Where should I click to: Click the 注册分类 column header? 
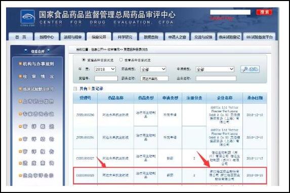(194, 98)
